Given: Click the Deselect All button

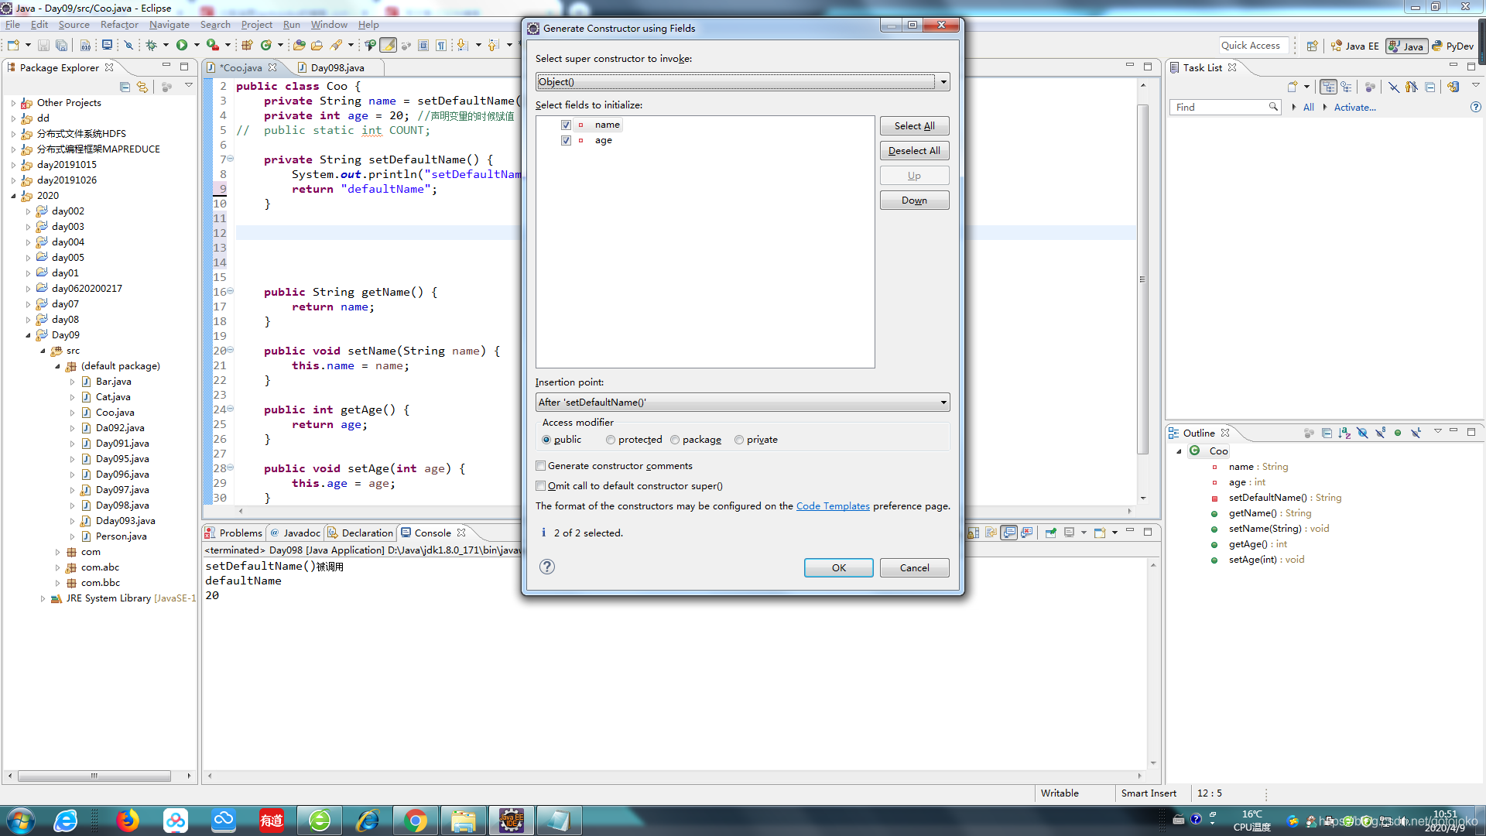Looking at the screenshot, I should (914, 150).
